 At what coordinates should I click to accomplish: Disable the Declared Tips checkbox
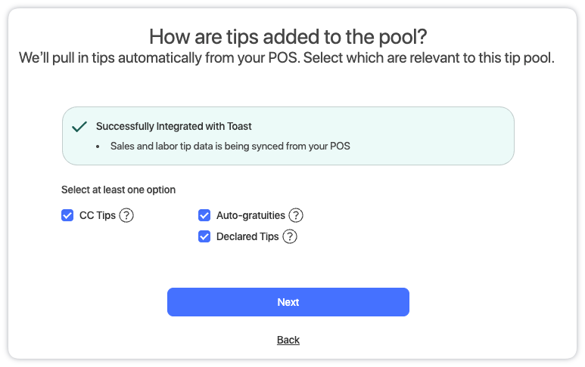[204, 236]
